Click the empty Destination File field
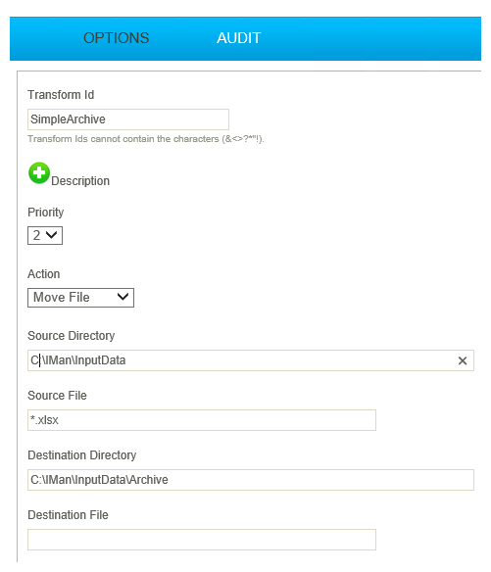 coord(202,540)
